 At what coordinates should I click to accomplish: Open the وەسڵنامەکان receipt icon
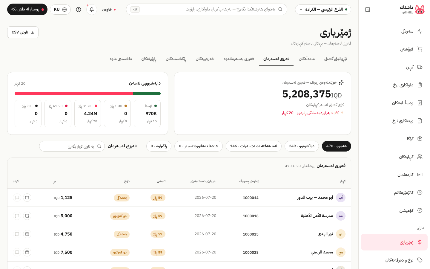point(420,103)
